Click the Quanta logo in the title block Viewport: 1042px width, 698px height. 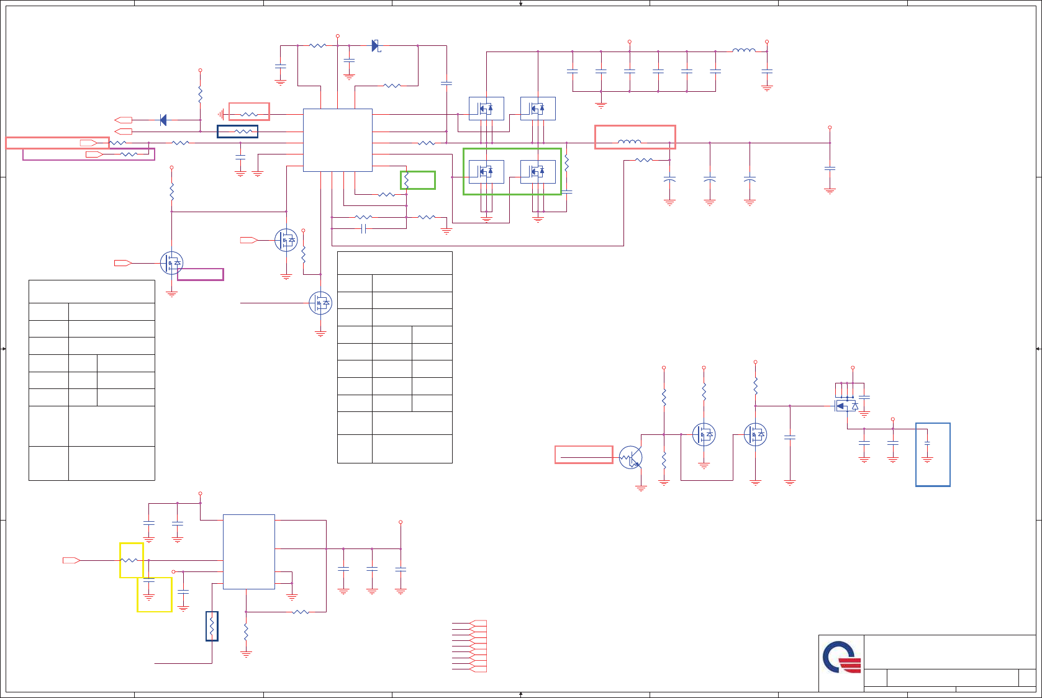tap(841, 657)
